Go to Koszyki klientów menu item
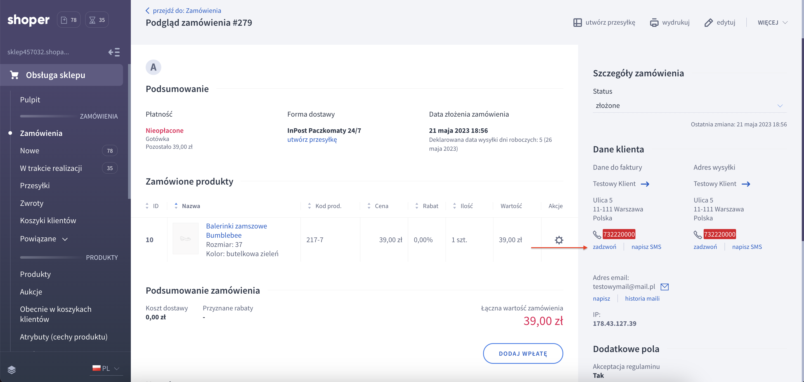 [x=48, y=220]
